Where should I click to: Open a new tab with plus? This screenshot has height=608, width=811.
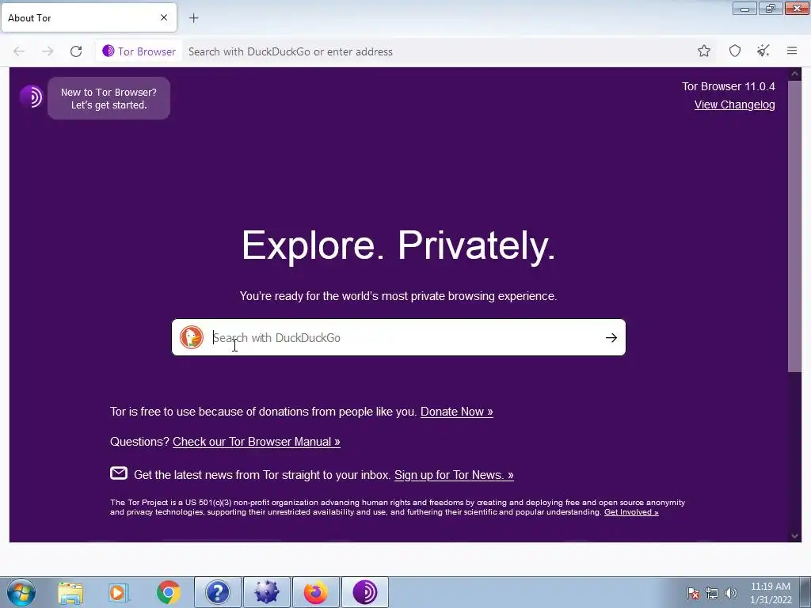pos(193,18)
